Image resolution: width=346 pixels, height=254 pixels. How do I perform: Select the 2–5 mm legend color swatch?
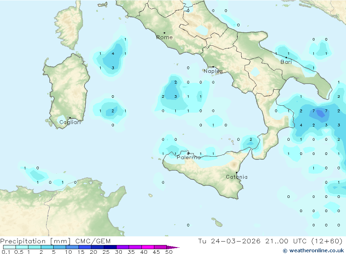[x=47, y=247]
